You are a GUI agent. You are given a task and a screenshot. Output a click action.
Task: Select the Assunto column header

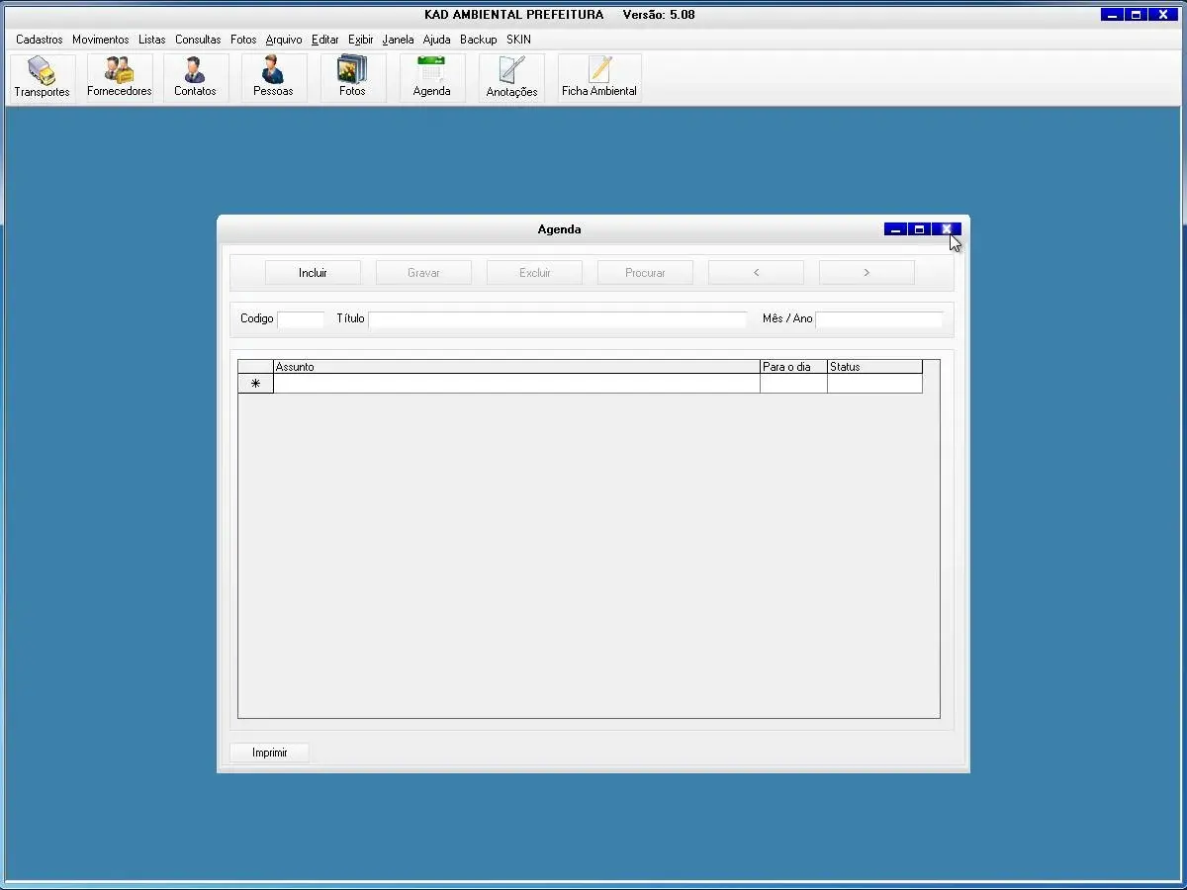coord(516,367)
